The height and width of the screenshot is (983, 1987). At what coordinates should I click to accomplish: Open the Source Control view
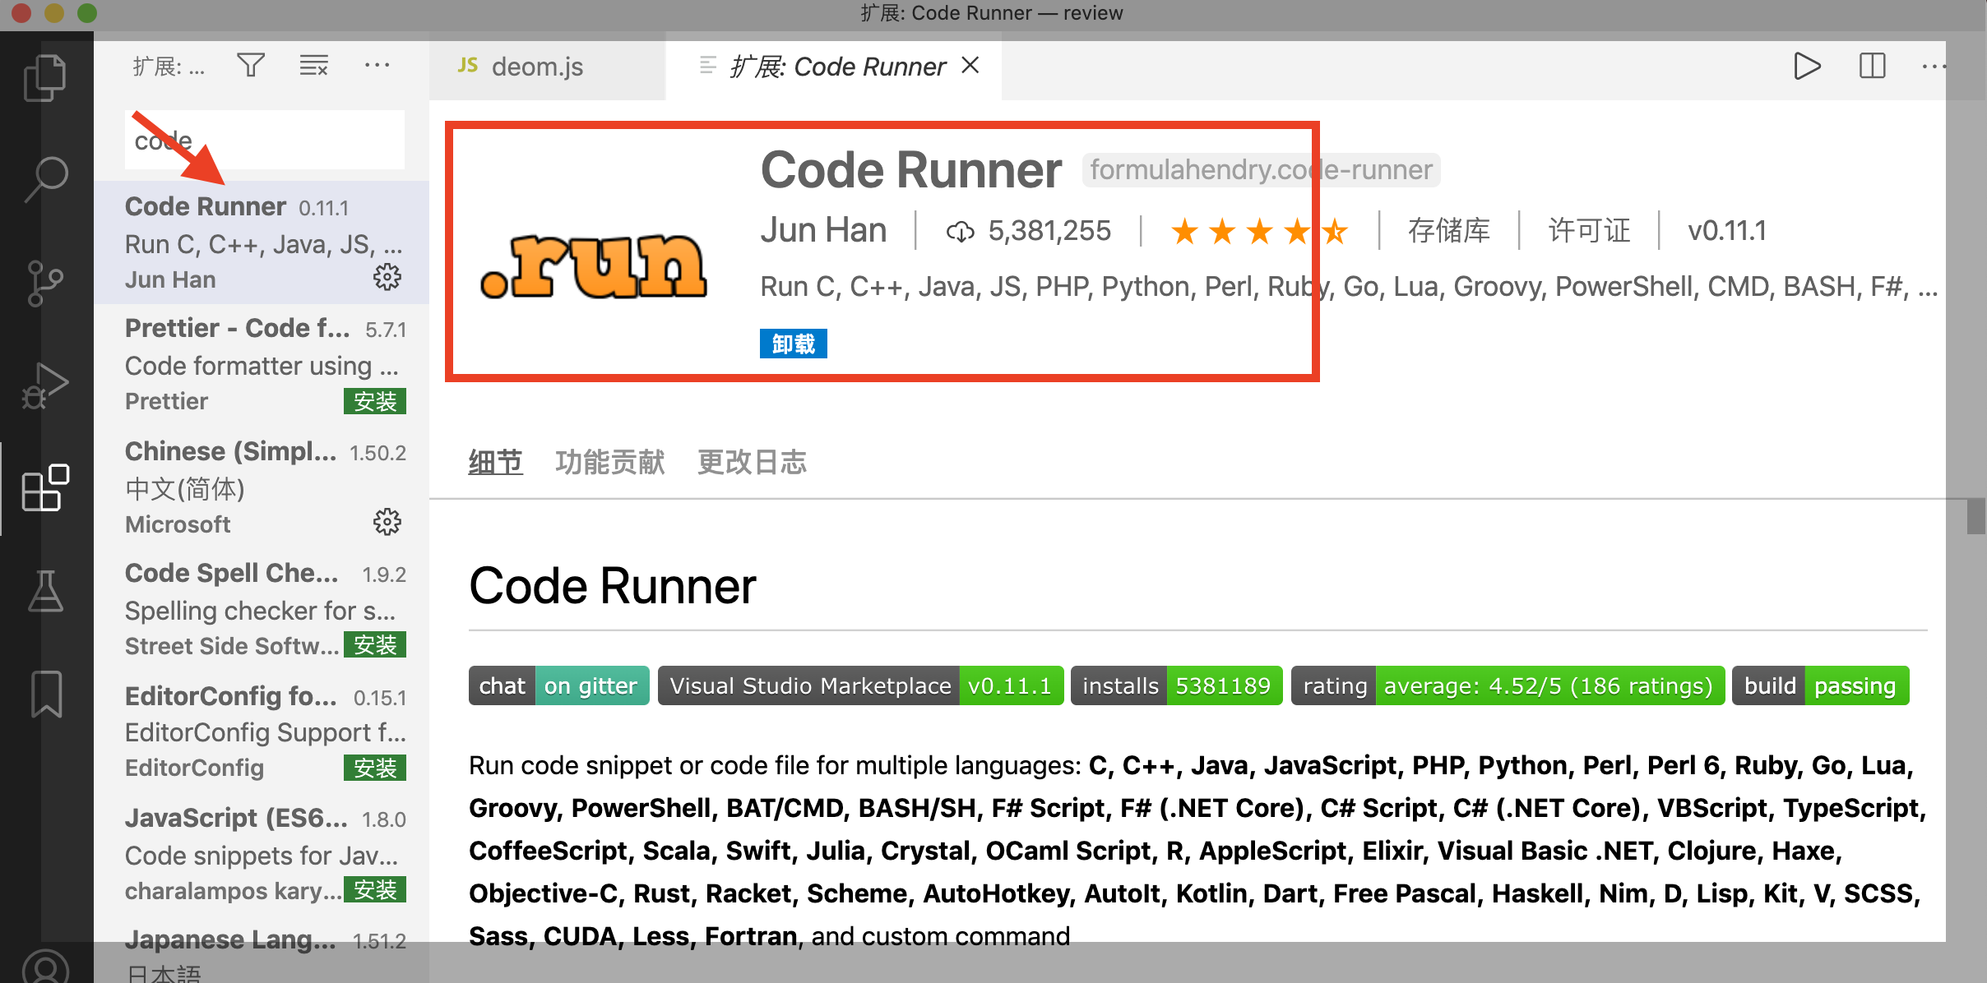45,283
